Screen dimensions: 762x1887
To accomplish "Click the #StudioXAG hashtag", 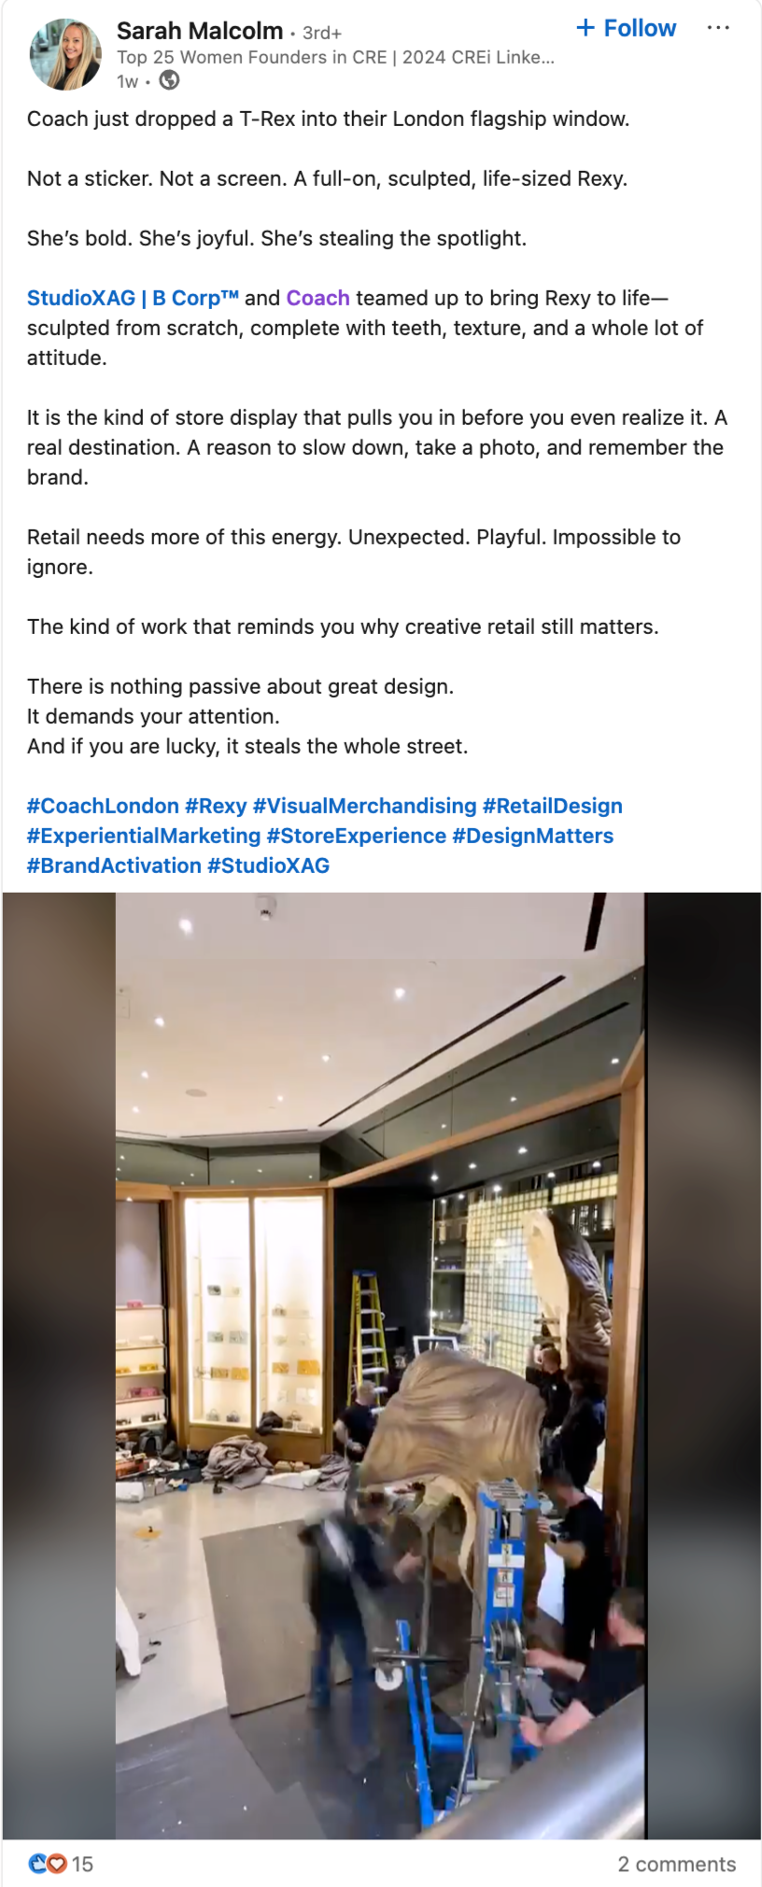I will coord(268,866).
